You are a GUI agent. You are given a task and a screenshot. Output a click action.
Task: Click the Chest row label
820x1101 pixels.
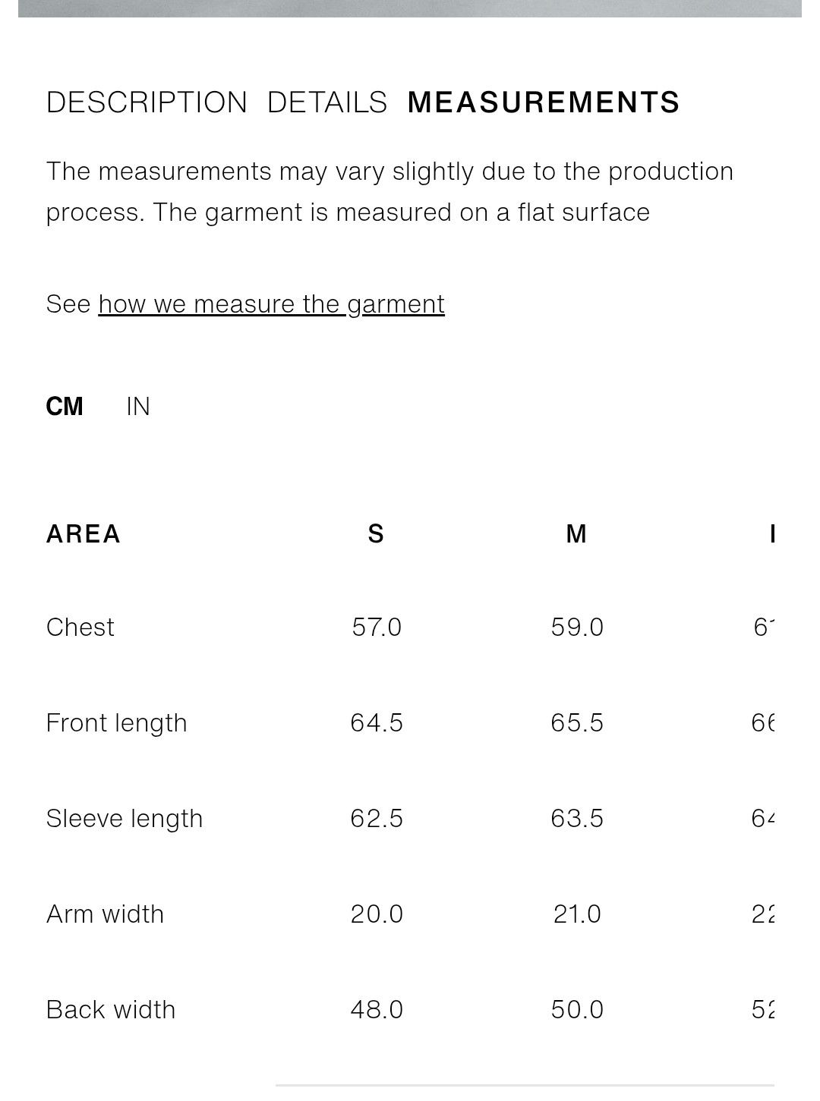pyautogui.click(x=80, y=628)
